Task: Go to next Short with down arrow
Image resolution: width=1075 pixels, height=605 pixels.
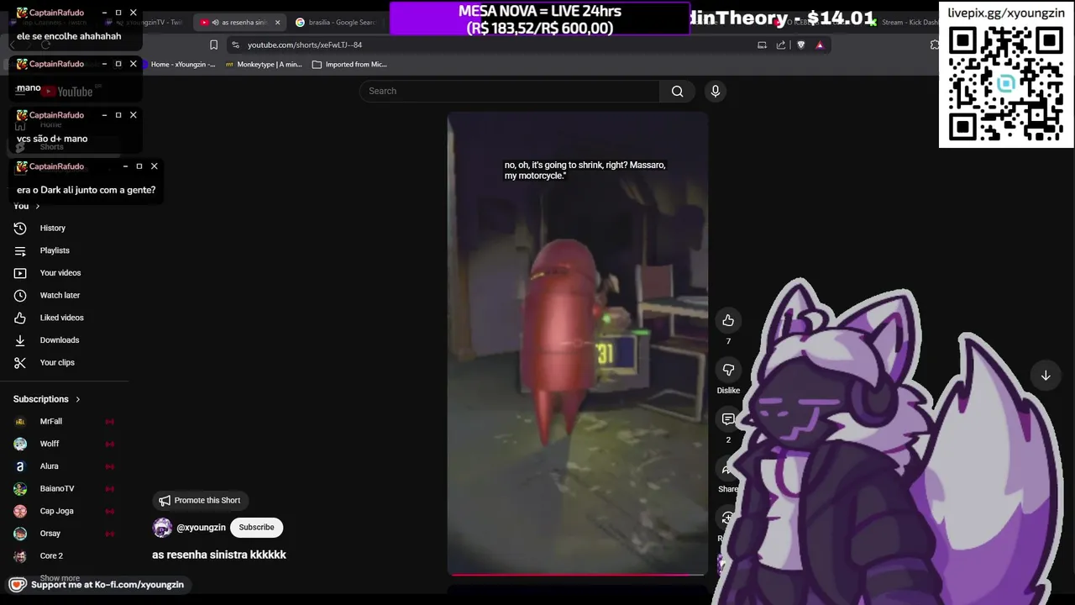Action: (x=1046, y=376)
